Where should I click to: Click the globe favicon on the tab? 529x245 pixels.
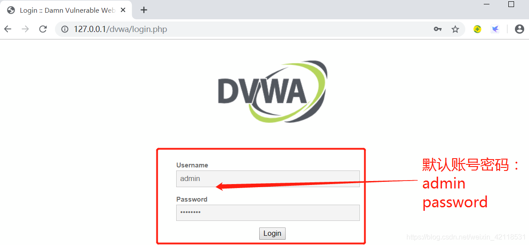[11, 10]
